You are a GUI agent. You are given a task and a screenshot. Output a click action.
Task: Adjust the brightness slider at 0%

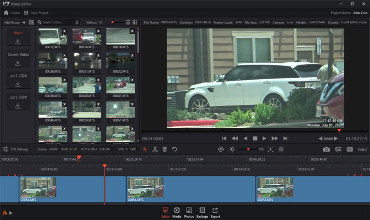click(248, 149)
